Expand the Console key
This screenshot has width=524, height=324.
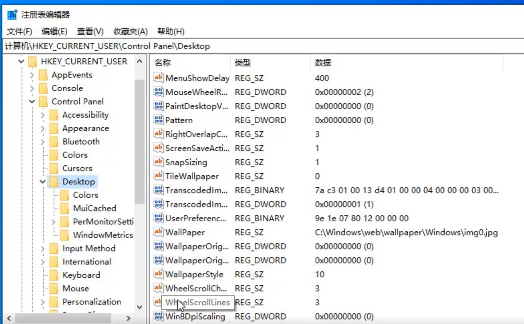pyautogui.click(x=32, y=89)
